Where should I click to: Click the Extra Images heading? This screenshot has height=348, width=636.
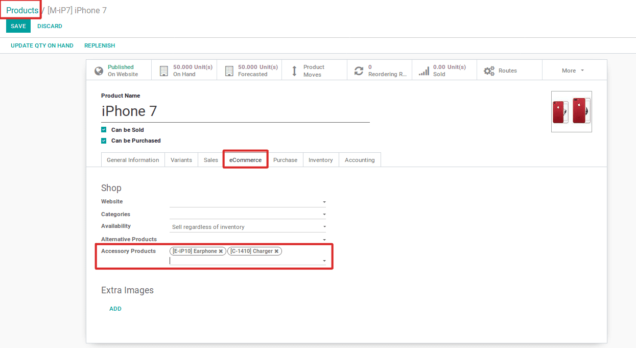click(127, 290)
